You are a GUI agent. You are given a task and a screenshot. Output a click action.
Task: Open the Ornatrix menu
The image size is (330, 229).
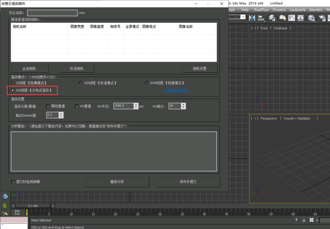click(279, 10)
